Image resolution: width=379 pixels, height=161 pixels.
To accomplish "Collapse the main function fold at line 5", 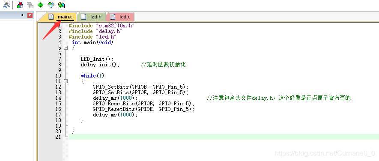I will point(66,48).
